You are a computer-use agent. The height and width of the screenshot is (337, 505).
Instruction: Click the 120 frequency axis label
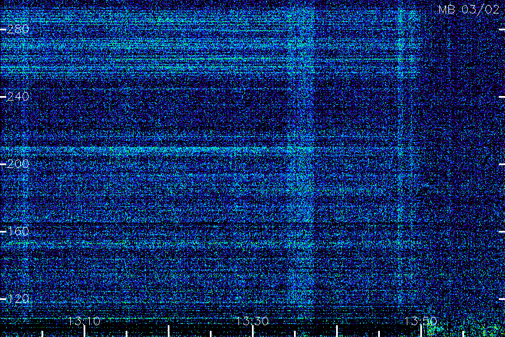click(x=18, y=299)
